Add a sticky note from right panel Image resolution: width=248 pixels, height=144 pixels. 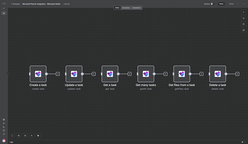tap(243, 24)
